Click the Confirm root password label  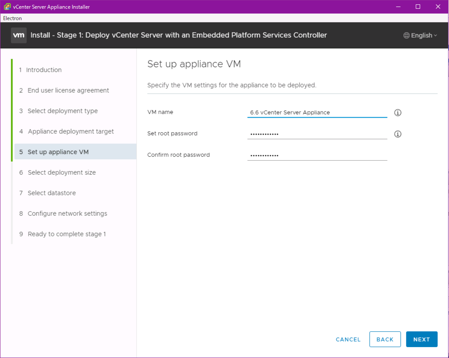coord(178,155)
